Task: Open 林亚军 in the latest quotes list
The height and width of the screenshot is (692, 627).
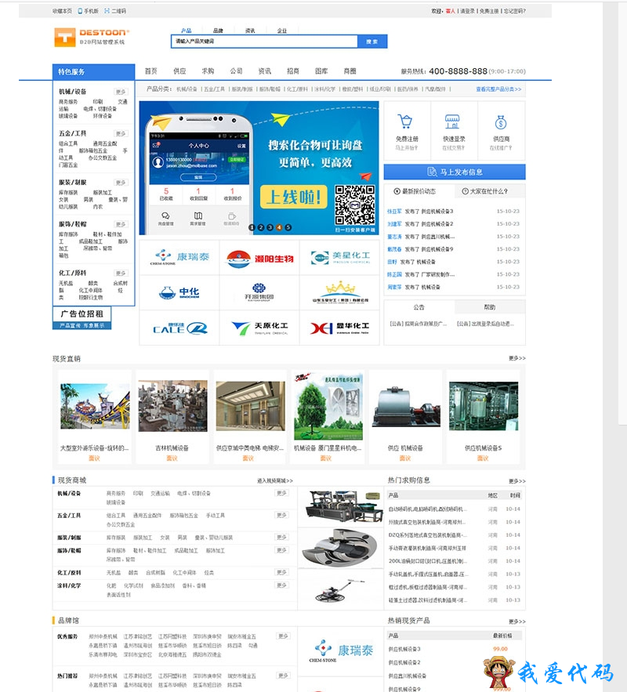Action: pyautogui.click(x=394, y=212)
